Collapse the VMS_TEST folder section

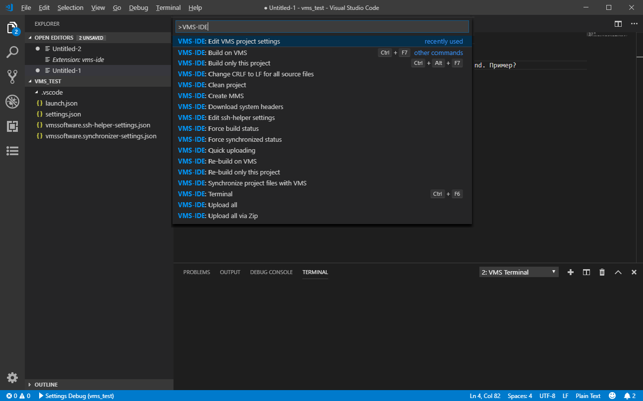tap(48, 81)
